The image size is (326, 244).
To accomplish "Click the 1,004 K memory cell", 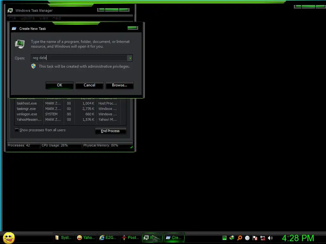I will (88, 103).
